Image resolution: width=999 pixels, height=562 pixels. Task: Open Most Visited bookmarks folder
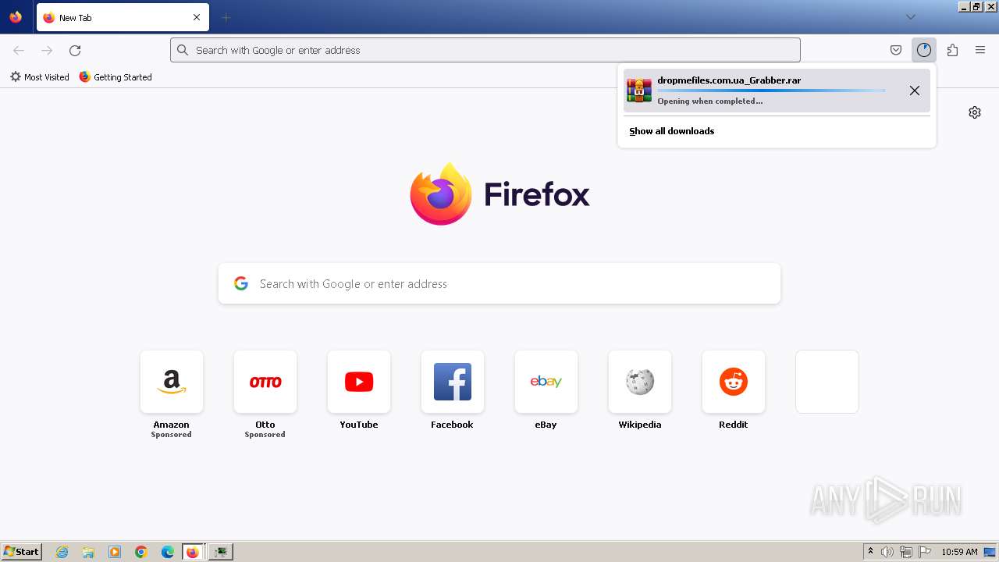[39, 77]
